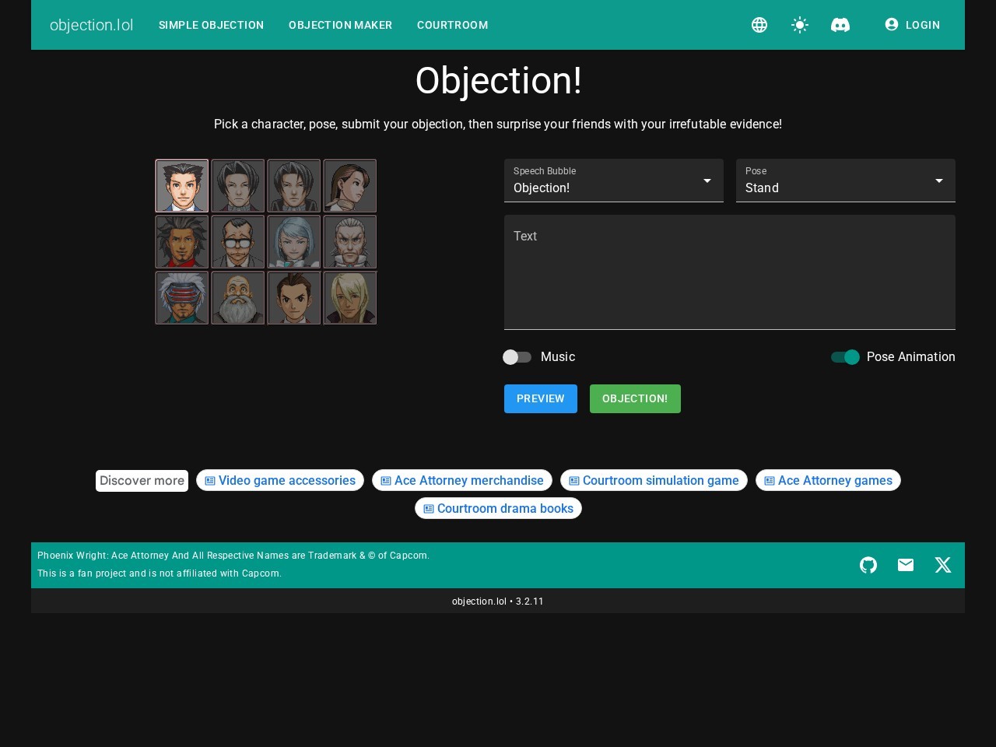Focus the Text input area
This screenshot has width=996, height=747.
(730, 272)
